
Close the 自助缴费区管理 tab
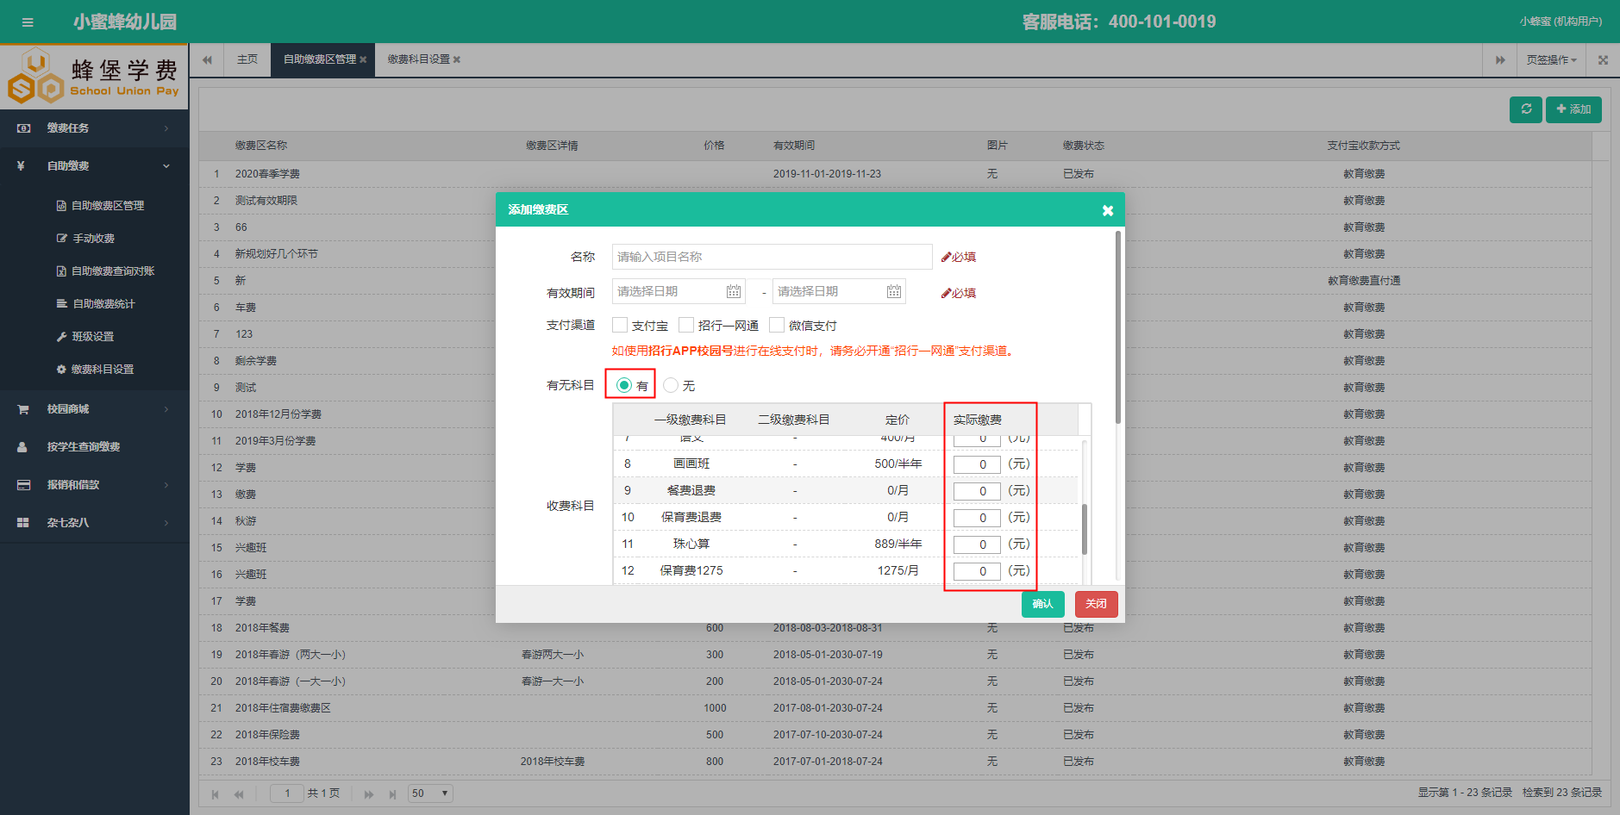click(x=363, y=60)
